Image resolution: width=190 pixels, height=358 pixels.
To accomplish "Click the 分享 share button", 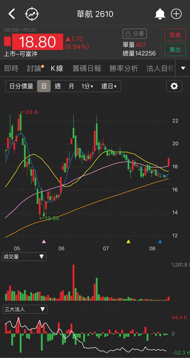I will [135, 34].
